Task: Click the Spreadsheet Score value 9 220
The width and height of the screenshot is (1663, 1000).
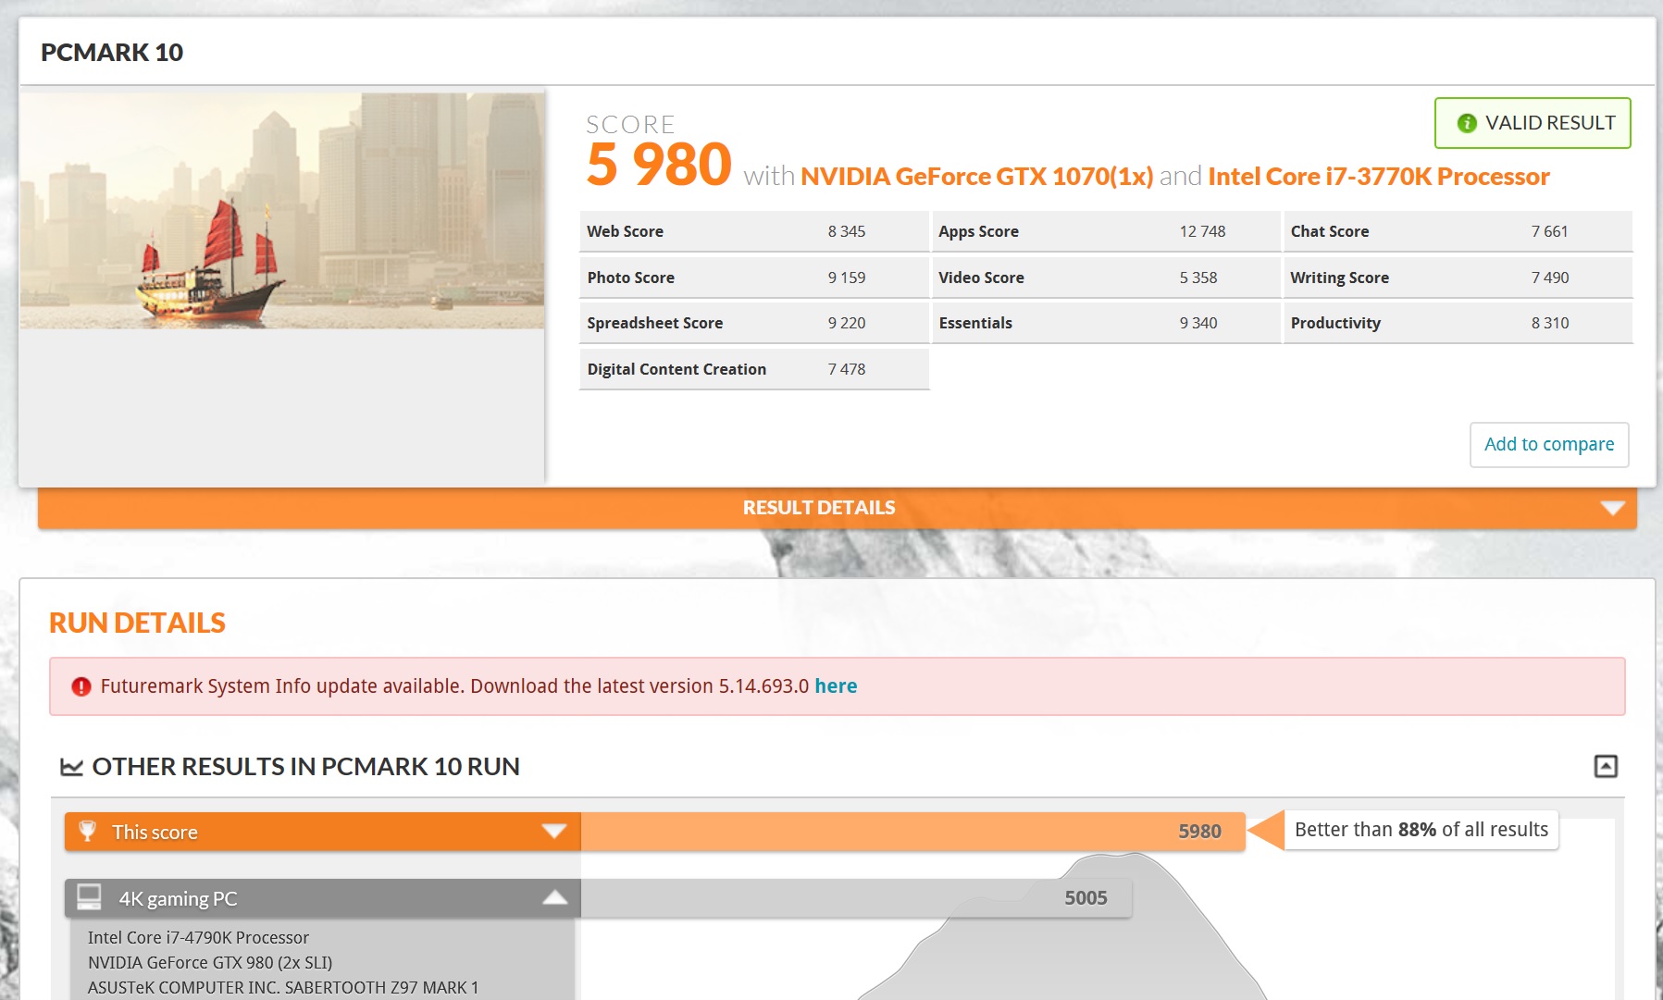Action: pos(847,323)
